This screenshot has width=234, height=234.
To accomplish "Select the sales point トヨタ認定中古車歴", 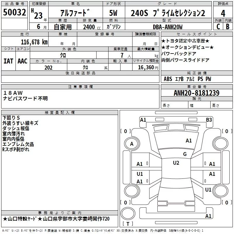I will pyautogui.click(x=185, y=41).
